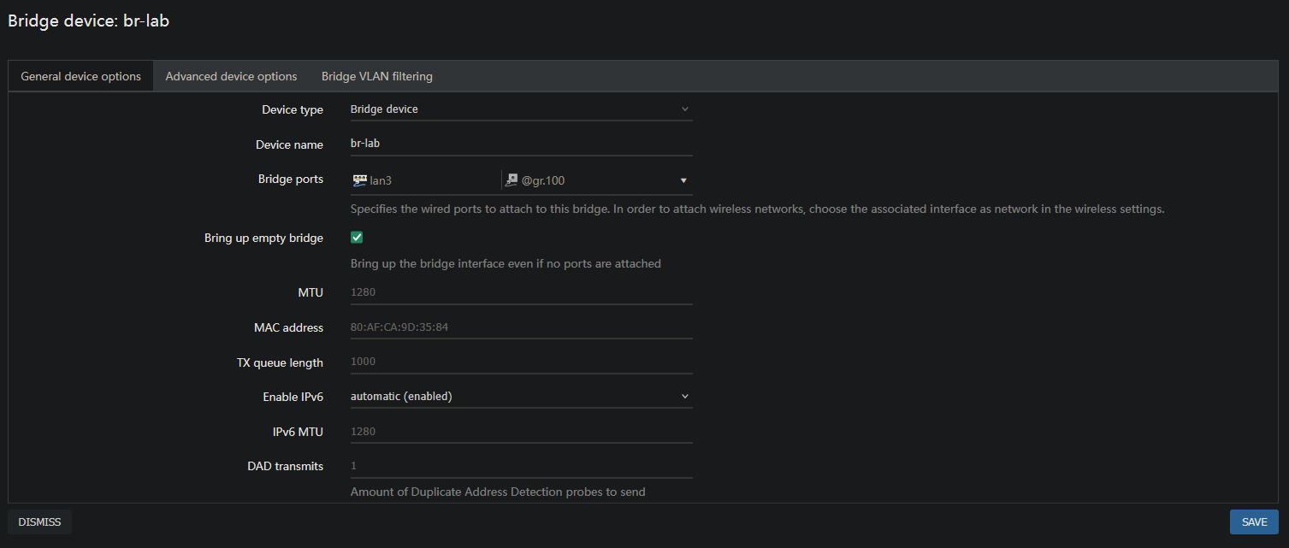Open the Bridge VLAN filtering tab
Viewport: 1289px width, 548px height.
click(x=376, y=76)
